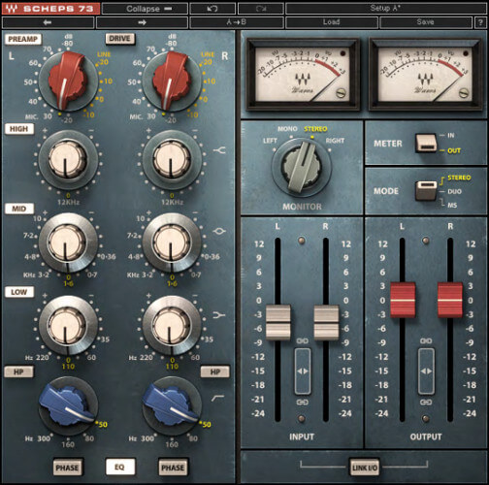Go to next preset with right arrow
The width and height of the screenshot is (489, 485).
click(142, 22)
